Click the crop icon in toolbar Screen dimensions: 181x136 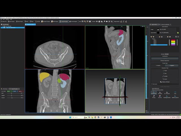(112, 22)
